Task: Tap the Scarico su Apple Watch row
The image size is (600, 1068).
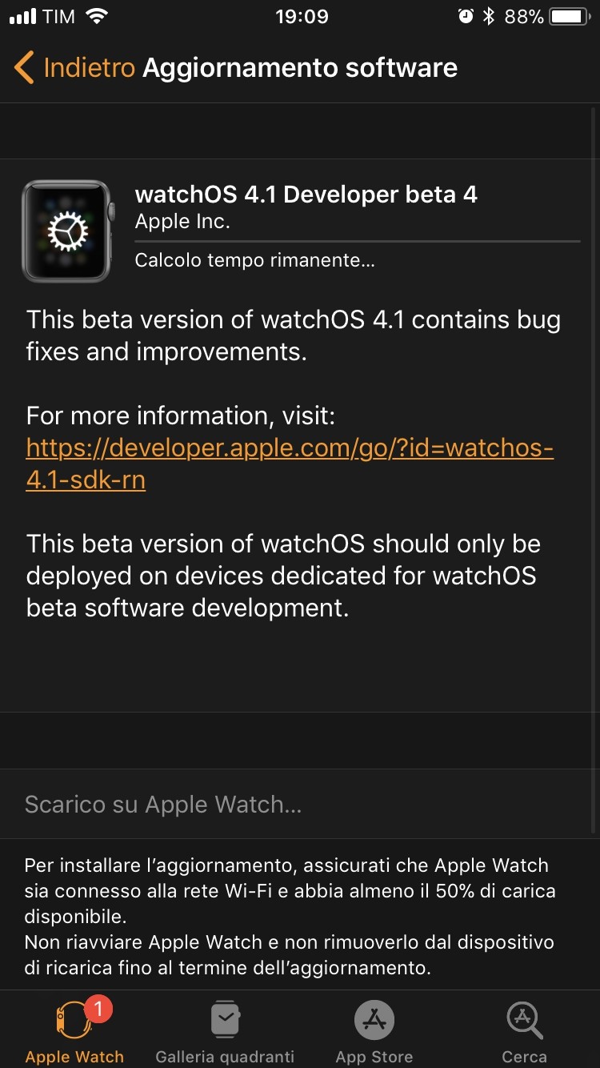Action: click(300, 804)
